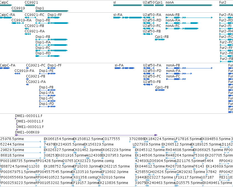
Task: Click the nonA-RB transcript glyph
Action: [x=189, y=18]
